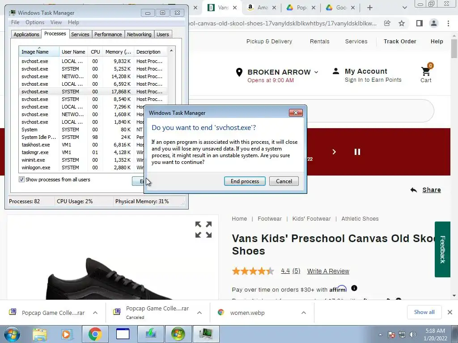Expand options for canceled Popcap rar download
The width and height of the screenshot is (458, 343).
pyautogui.click(x=199, y=313)
